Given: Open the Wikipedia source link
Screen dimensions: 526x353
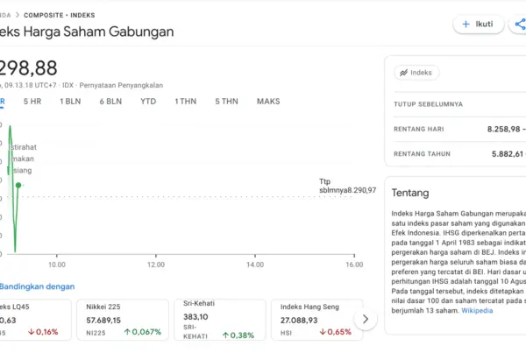Looking at the screenshot, I should (x=477, y=310).
